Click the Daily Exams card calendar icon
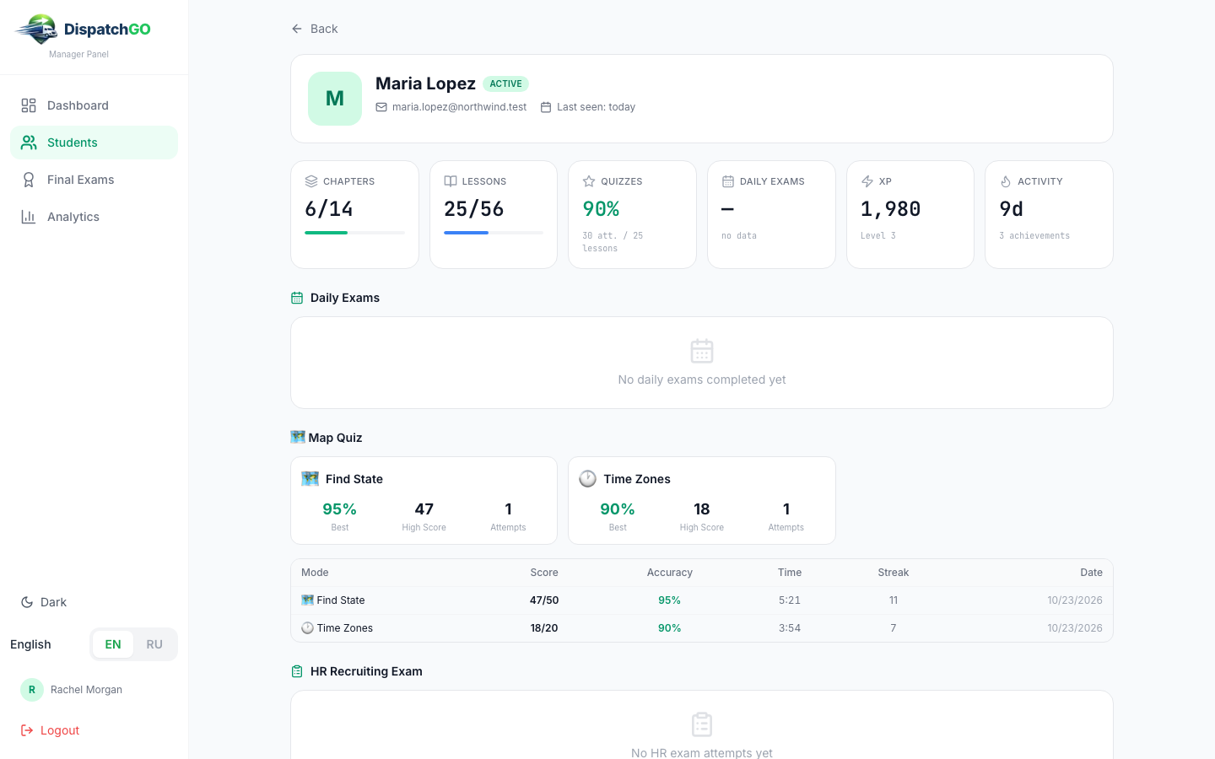1215x759 pixels. pyautogui.click(x=728, y=181)
